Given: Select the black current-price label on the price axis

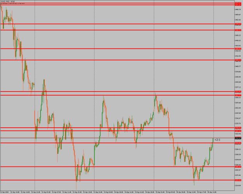Looking at the screenshot, I should tap(238, 138).
